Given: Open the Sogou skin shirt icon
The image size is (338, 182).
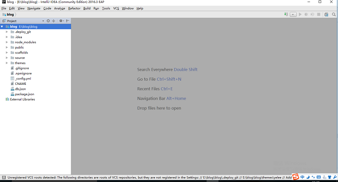Looking at the screenshot, I should coord(330,177).
